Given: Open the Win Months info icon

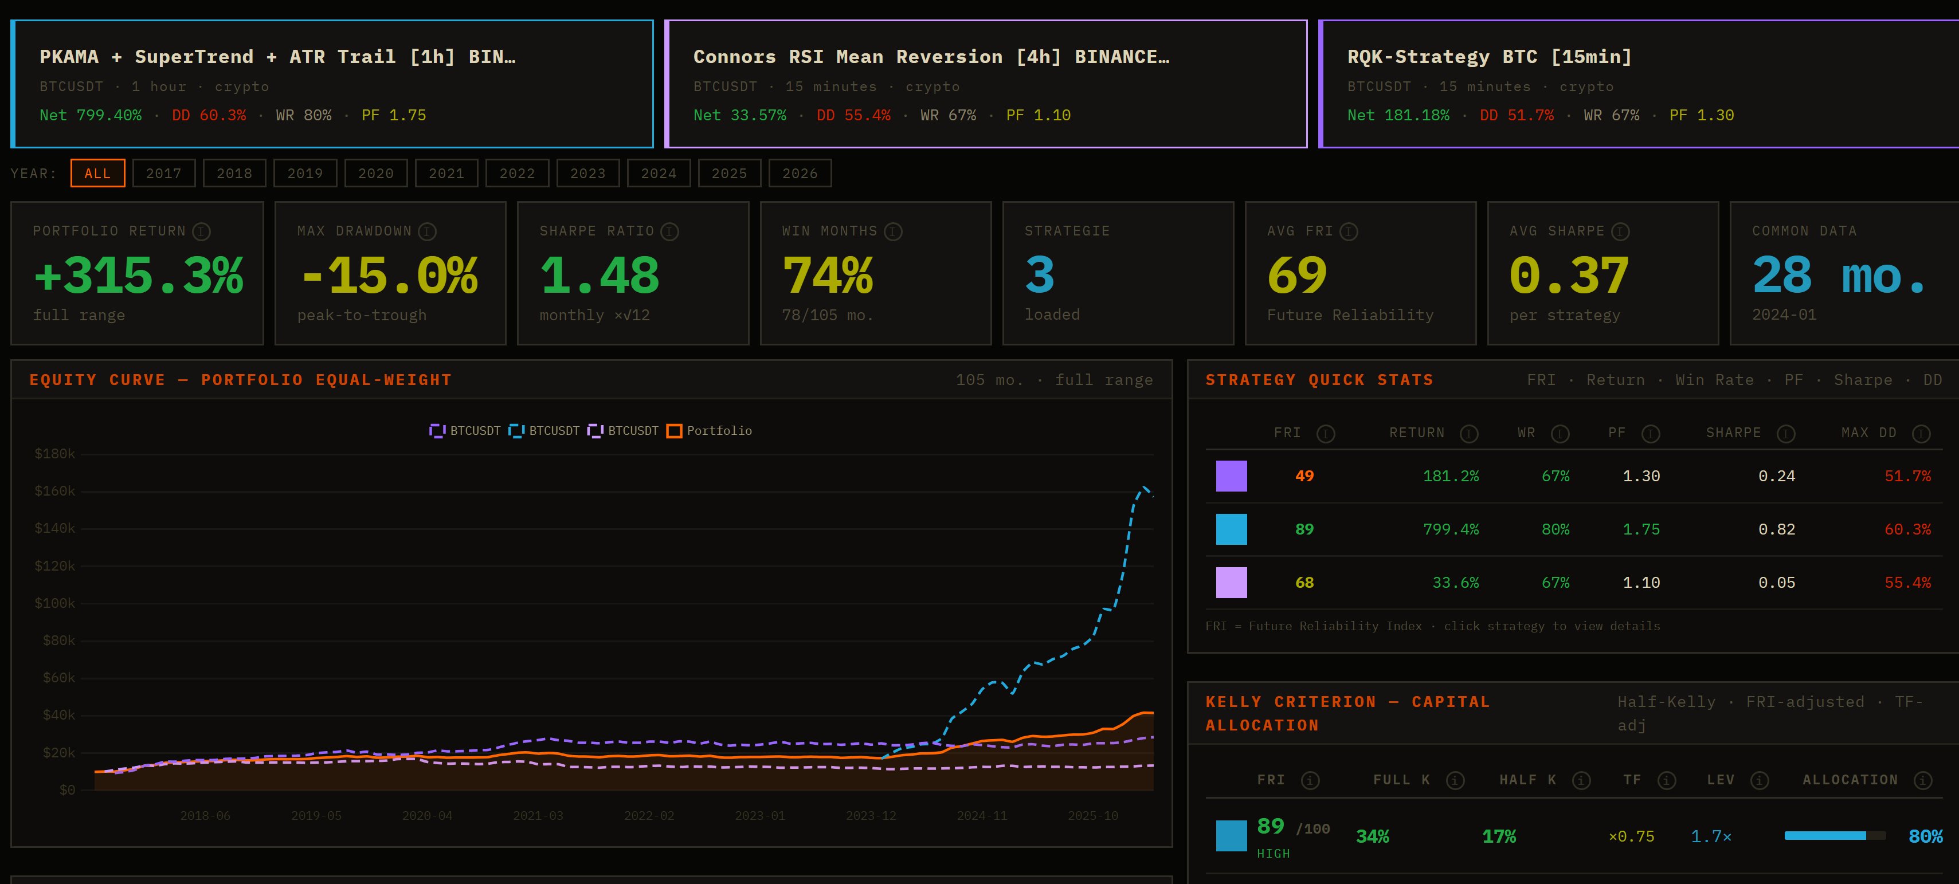Looking at the screenshot, I should coord(893,231).
